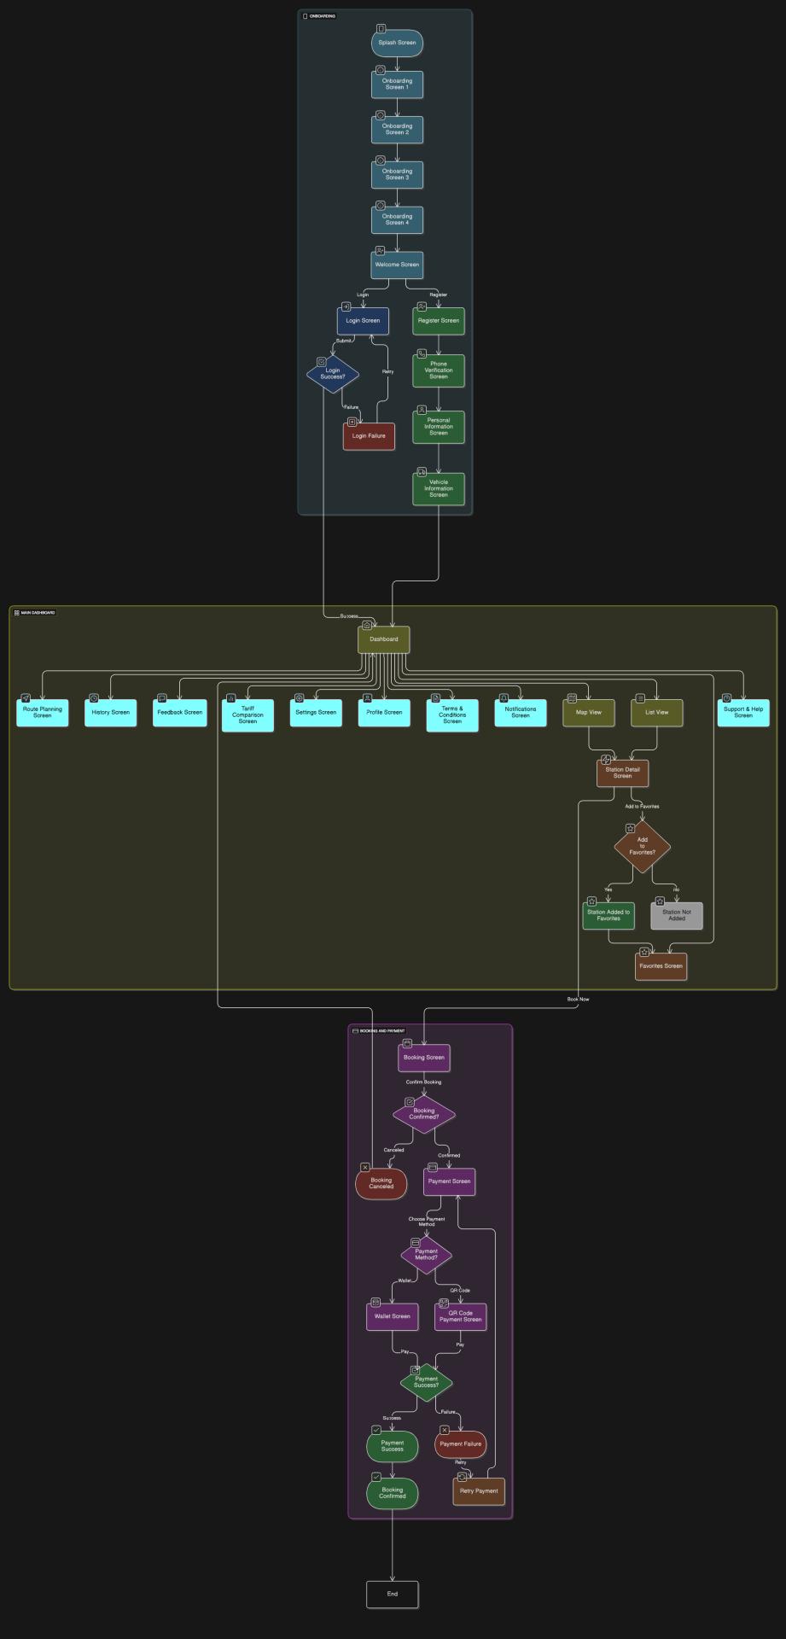Click the Choose Payment Method edge label

pyautogui.click(x=427, y=1222)
